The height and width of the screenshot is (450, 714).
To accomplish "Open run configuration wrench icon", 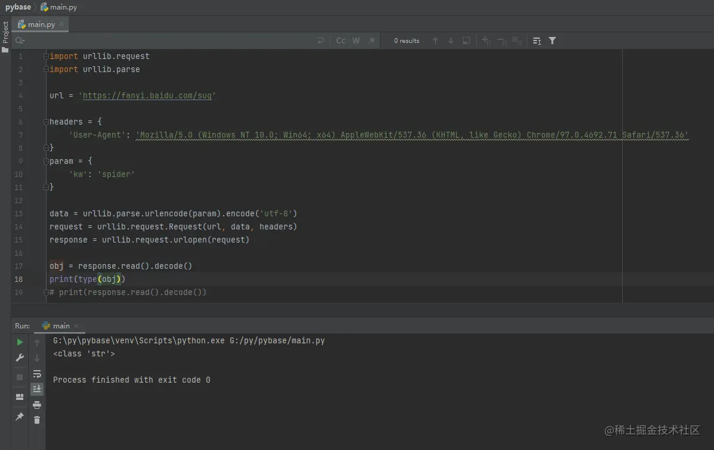I will point(20,358).
